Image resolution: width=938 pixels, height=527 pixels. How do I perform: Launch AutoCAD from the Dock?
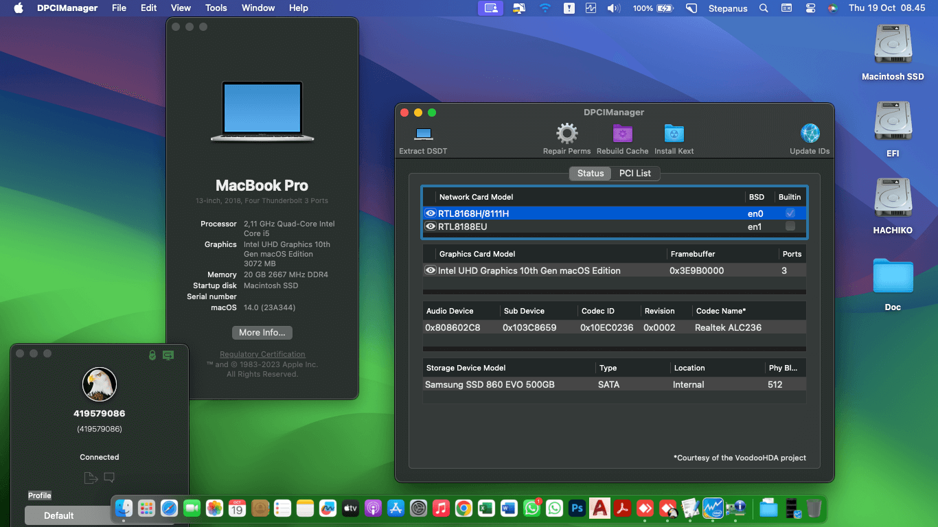point(599,508)
